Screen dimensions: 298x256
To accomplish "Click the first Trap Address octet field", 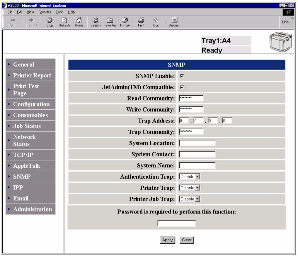I will pyautogui.click(x=184, y=121).
